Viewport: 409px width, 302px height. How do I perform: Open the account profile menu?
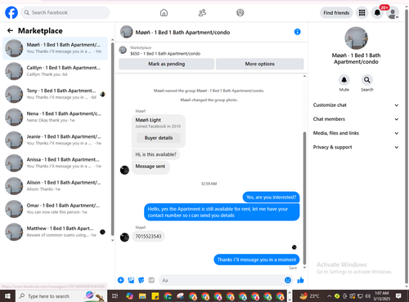[393, 13]
